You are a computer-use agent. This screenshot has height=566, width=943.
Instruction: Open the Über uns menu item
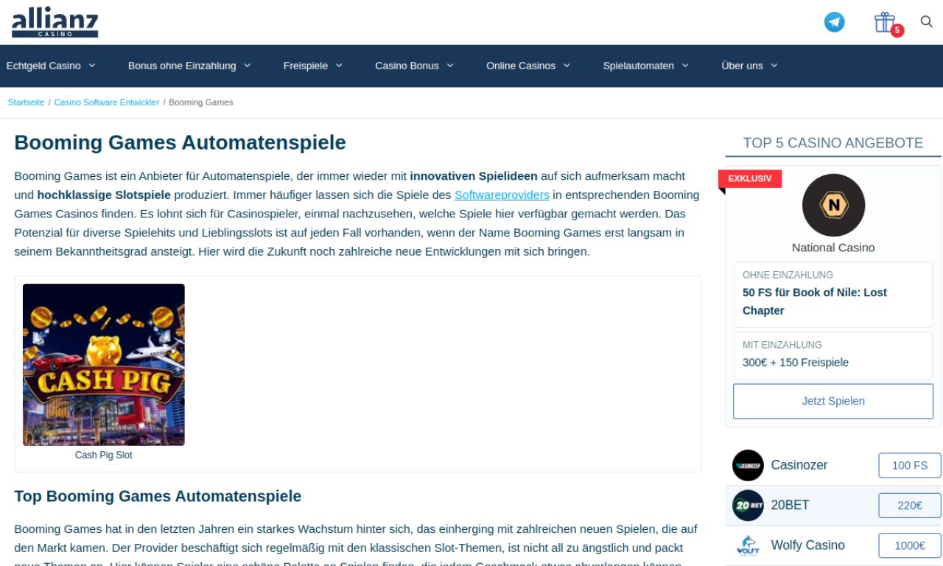click(742, 66)
